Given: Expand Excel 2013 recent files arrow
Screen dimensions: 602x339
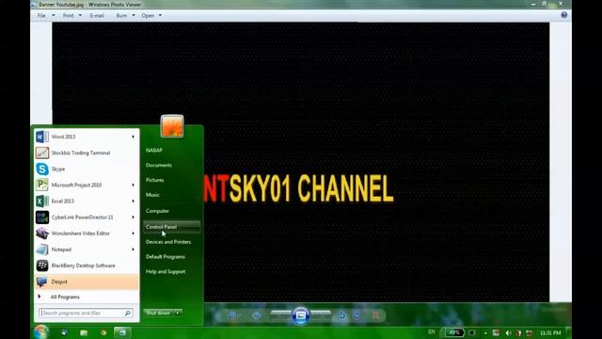Looking at the screenshot, I should pos(134,202).
